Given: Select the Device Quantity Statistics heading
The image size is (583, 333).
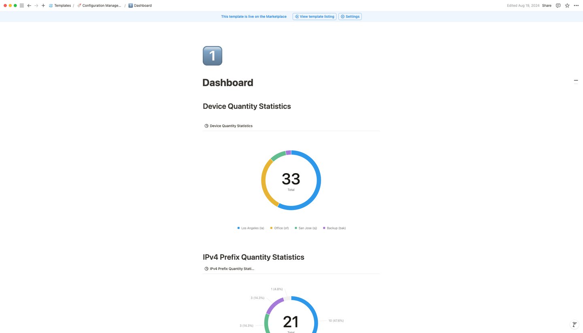Looking at the screenshot, I should pyautogui.click(x=247, y=106).
